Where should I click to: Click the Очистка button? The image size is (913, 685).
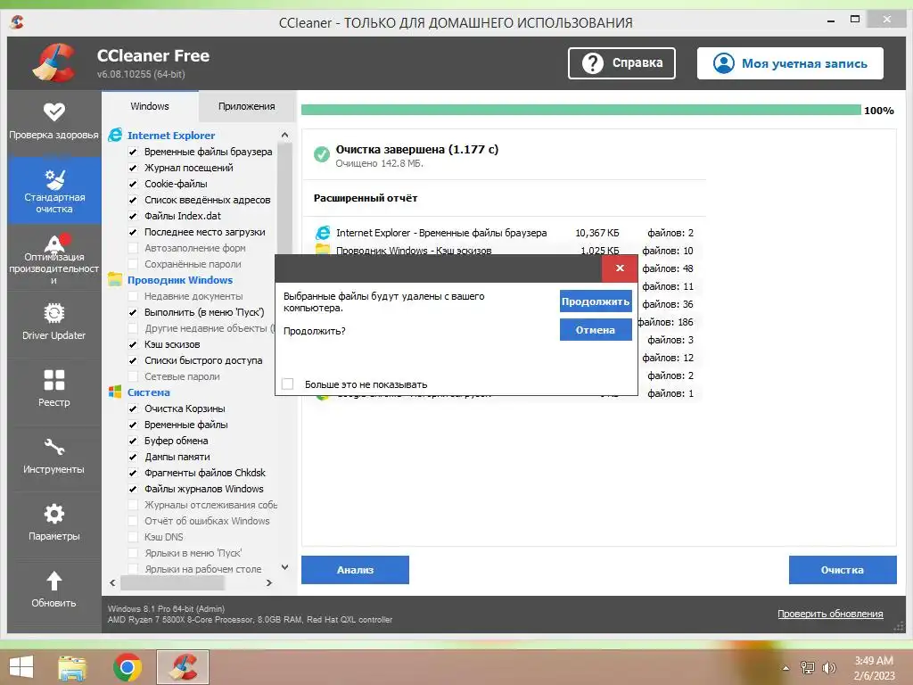coord(843,570)
